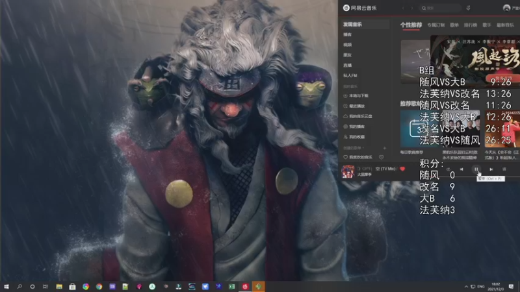Viewport: 520px width, 292px height.
Task: Click heartbeat mode icon beside 我喜欢的音乐
Action: point(382,157)
